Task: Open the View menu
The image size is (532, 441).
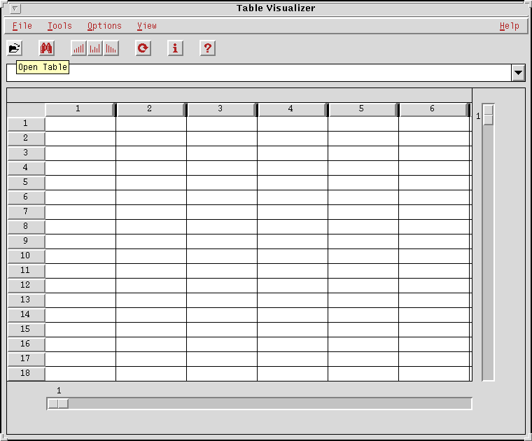Action: pyautogui.click(x=147, y=26)
